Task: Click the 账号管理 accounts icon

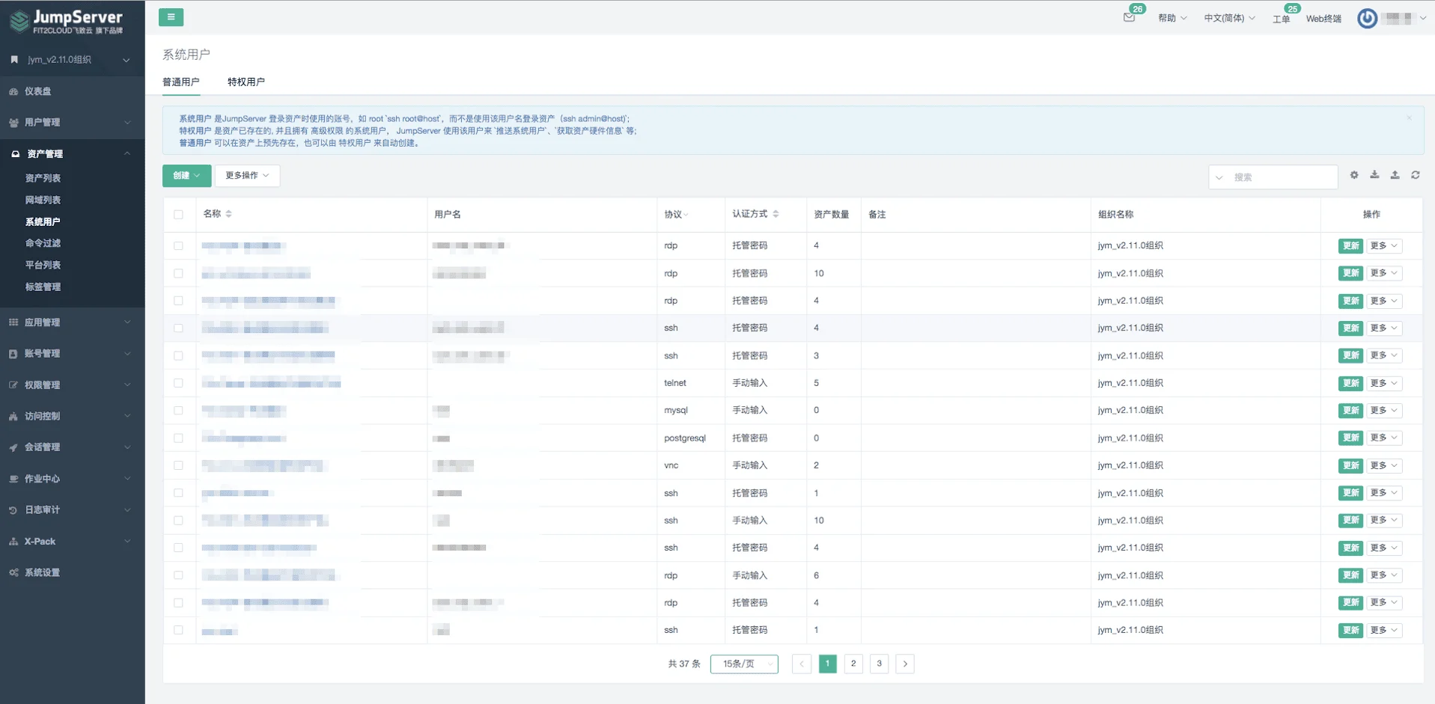Action: click(x=13, y=354)
